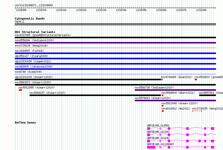The image size is (223, 150).
Task: Click the purple bar under nsv6566738
Action: [175, 90]
